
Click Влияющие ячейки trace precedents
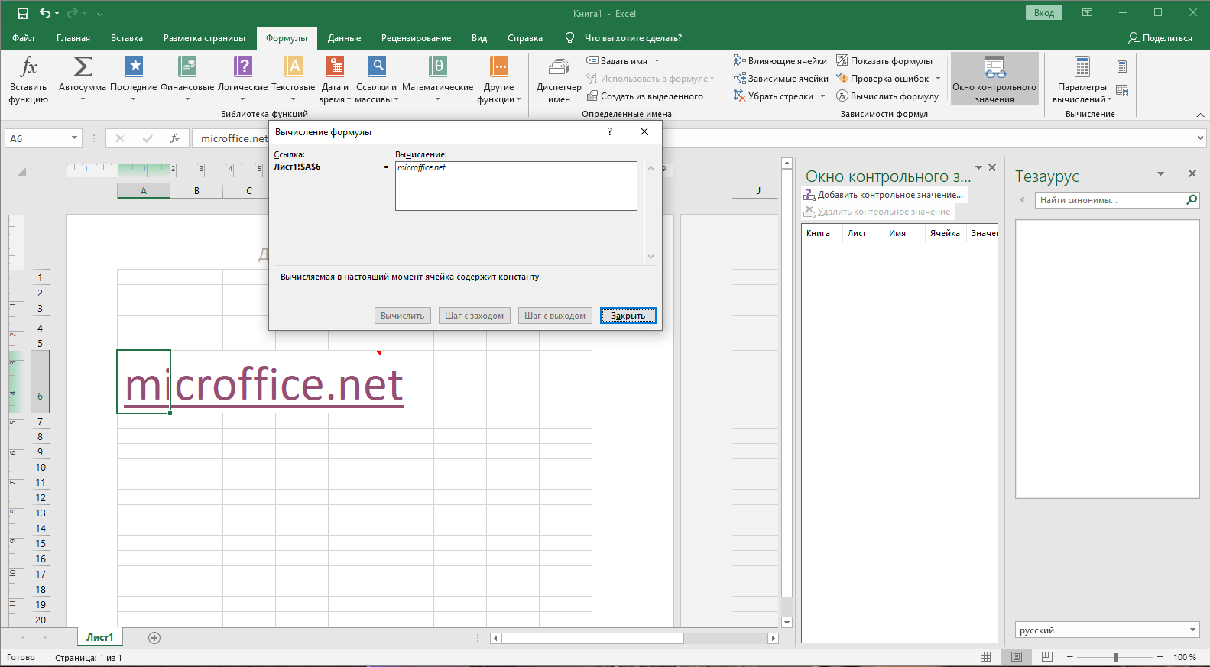point(780,61)
